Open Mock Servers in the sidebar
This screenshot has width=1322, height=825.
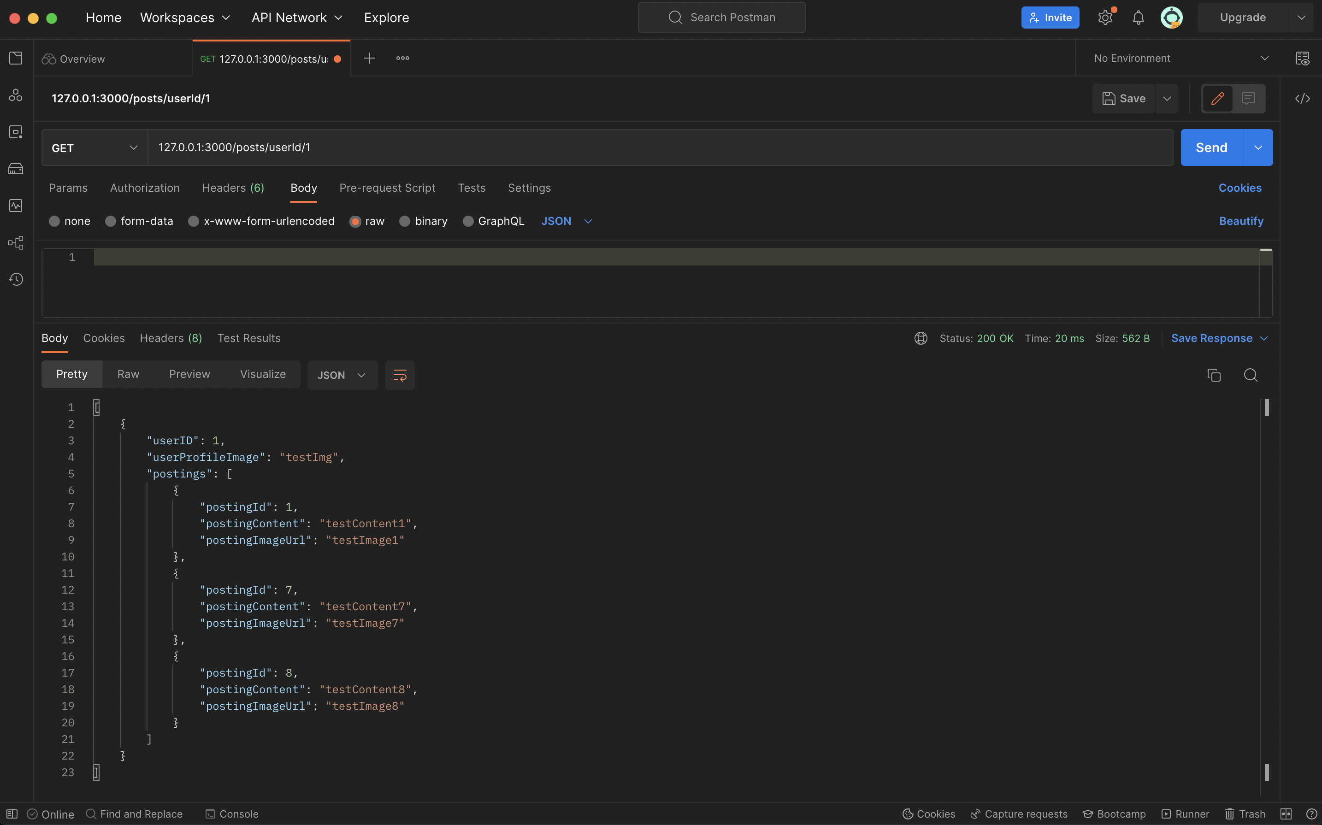click(x=16, y=169)
